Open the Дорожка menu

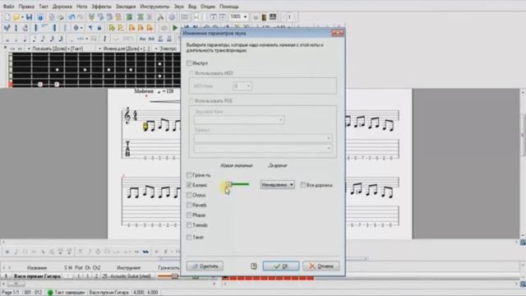point(62,7)
